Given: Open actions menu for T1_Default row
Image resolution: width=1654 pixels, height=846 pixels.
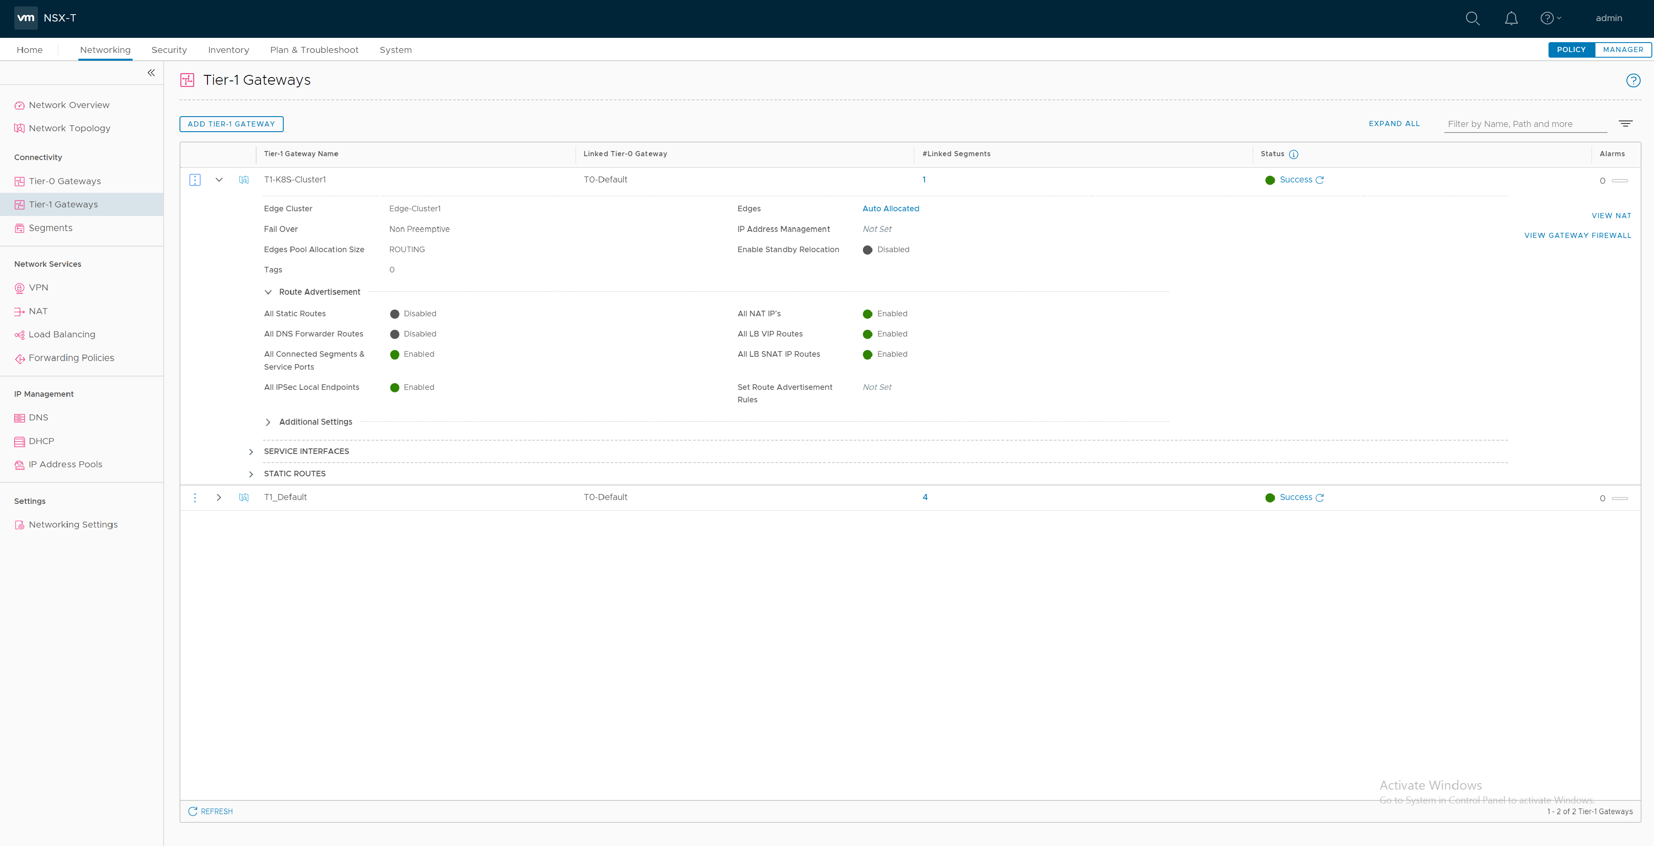Looking at the screenshot, I should tap(195, 498).
